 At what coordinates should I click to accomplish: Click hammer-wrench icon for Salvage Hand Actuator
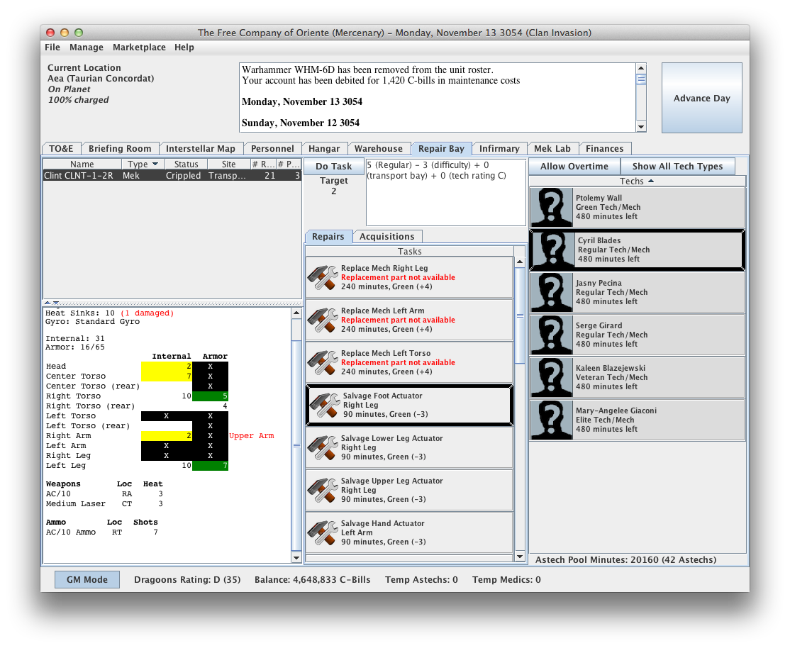coord(323,532)
